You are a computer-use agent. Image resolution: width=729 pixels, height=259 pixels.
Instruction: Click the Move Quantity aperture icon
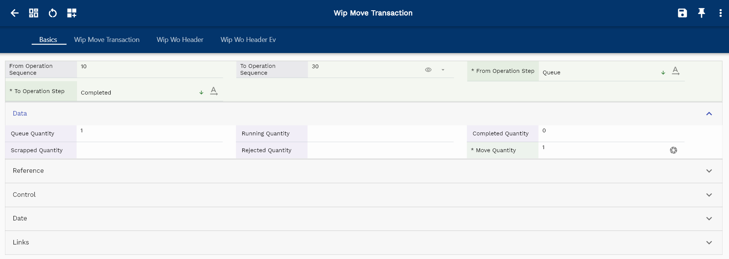[673, 150]
